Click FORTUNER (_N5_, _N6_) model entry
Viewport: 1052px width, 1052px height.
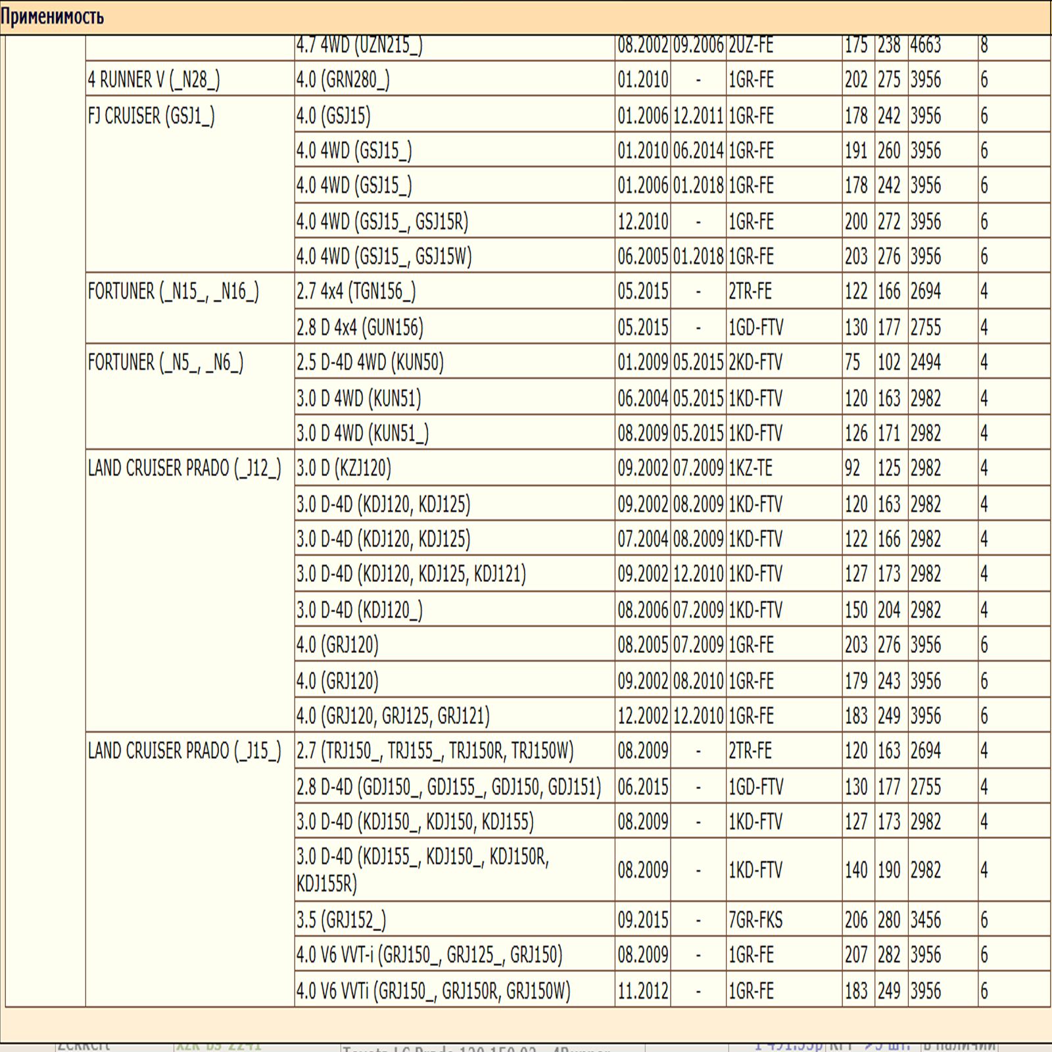tap(166, 362)
